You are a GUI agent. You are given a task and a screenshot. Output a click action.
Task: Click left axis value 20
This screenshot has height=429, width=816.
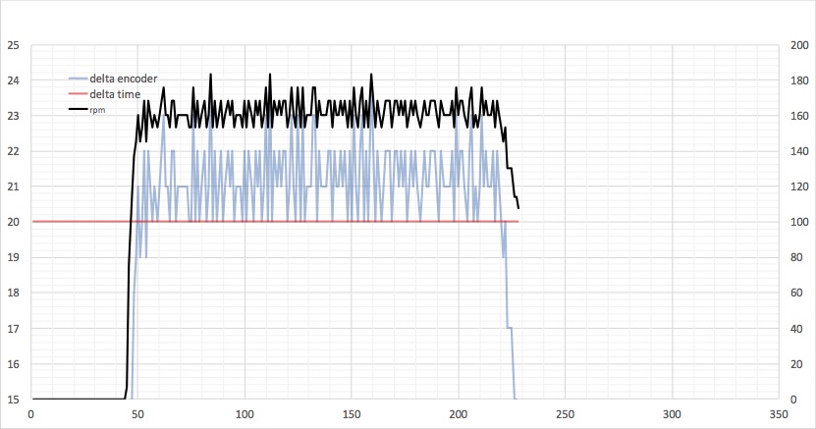click(x=13, y=222)
